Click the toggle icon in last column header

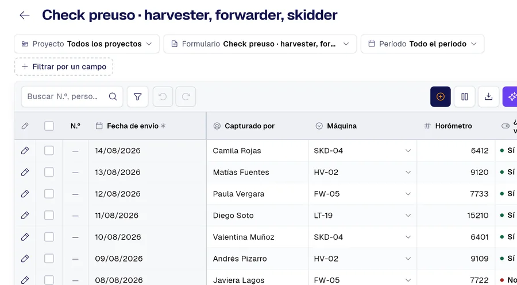click(x=505, y=126)
